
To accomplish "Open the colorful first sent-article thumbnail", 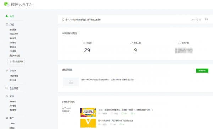I will coord(88,112).
